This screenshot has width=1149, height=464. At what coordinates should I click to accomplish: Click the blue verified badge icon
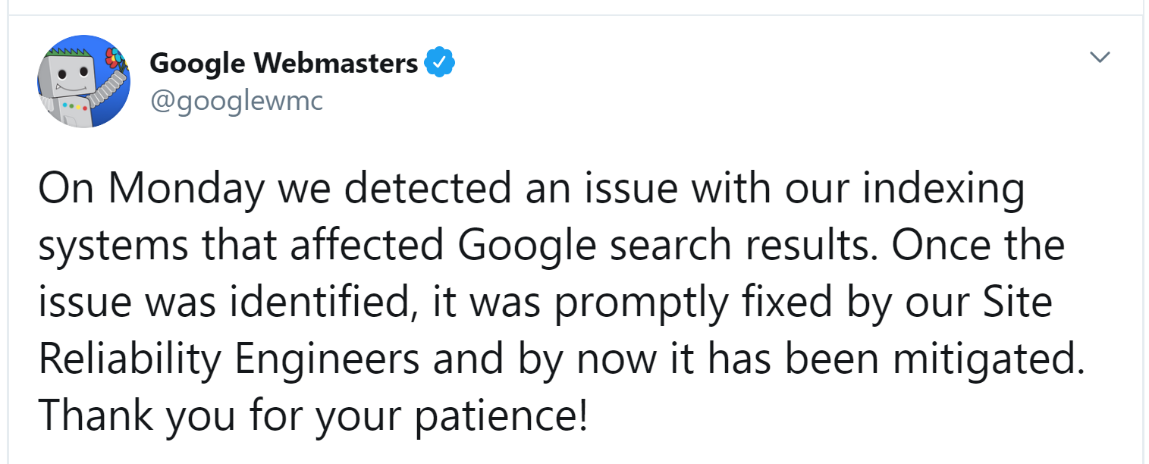[439, 63]
